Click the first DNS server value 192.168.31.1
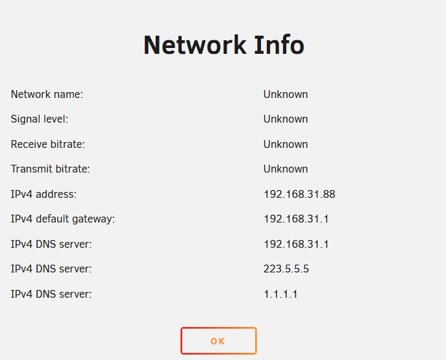This screenshot has height=360, width=446. pos(296,244)
